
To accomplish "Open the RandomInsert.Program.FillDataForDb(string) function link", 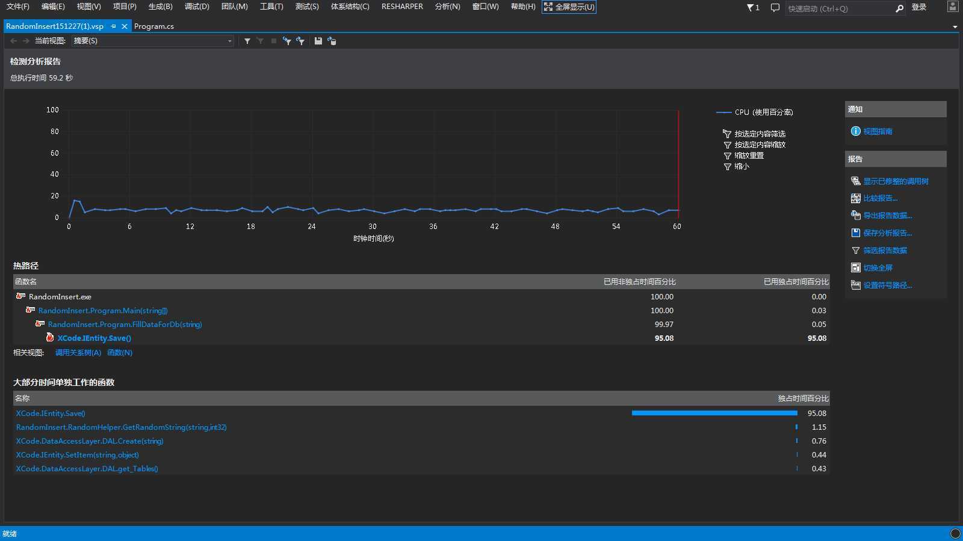I will pos(125,325).
